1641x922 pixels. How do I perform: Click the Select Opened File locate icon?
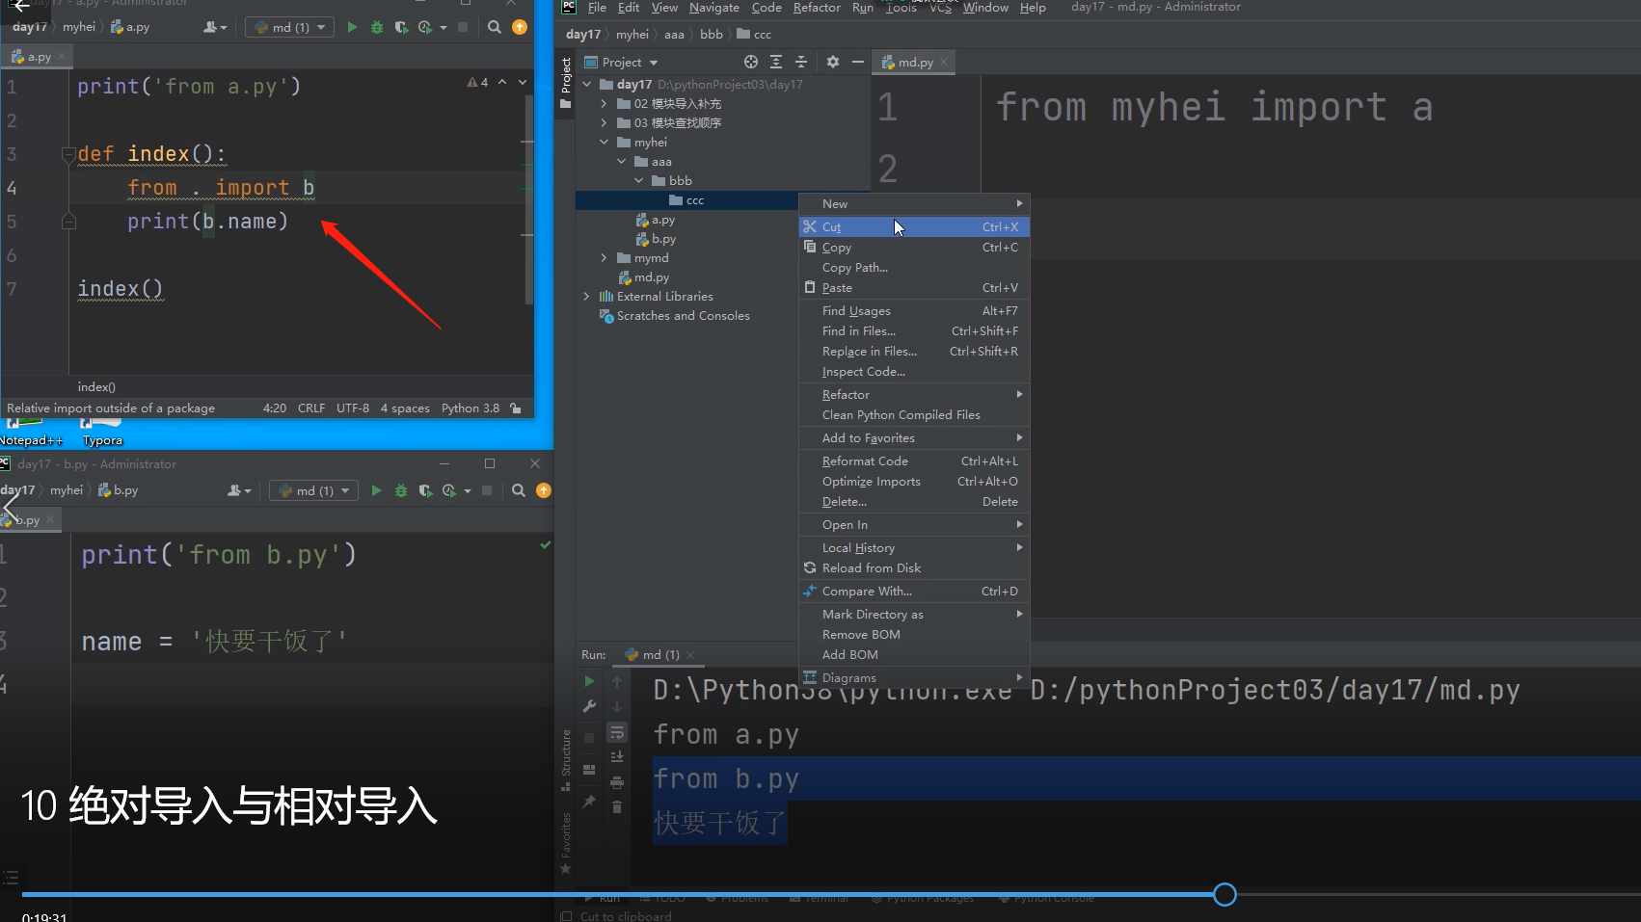751,62
